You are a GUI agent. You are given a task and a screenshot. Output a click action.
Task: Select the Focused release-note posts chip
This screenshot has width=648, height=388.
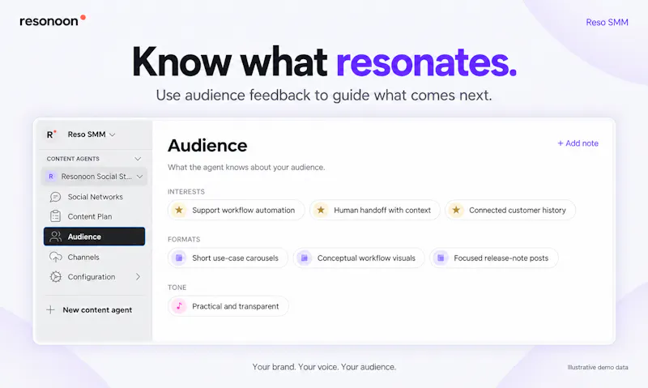tap(494, 258)
